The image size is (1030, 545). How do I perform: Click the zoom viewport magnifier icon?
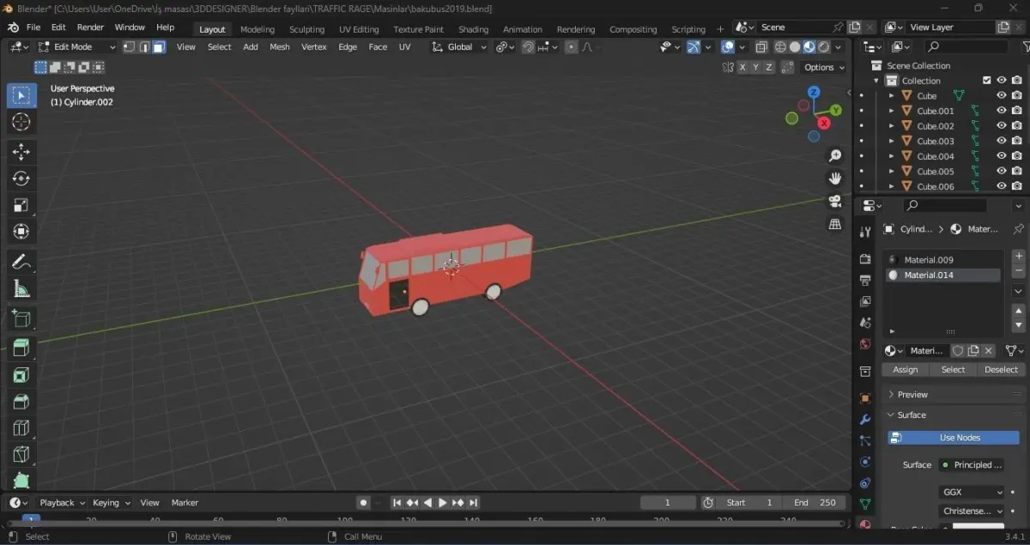coord(834,155)
